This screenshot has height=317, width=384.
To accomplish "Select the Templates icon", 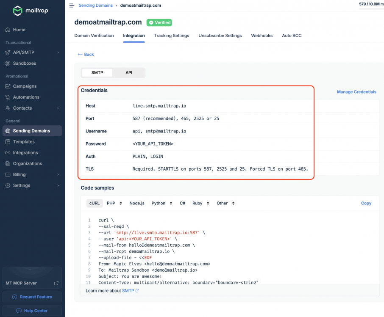I will (8, 142).
